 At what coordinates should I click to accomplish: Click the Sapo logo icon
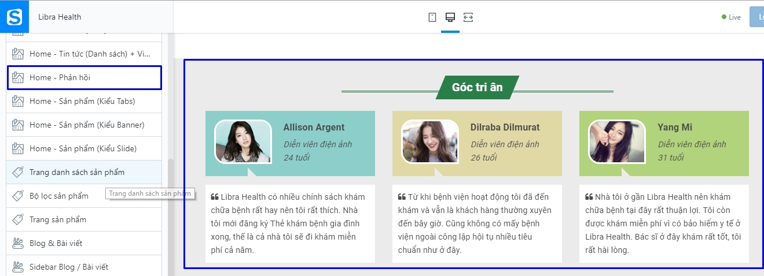[14, 17]
